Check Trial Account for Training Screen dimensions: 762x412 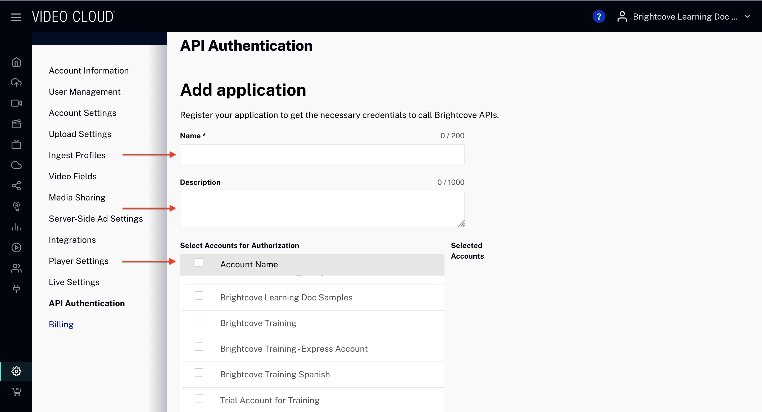coord(199,398)
